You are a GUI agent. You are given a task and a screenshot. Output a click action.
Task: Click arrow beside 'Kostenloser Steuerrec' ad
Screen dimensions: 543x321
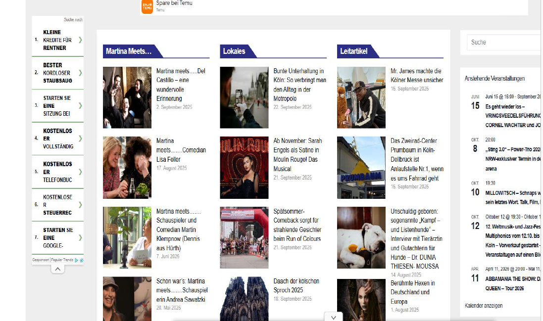pos(80,205)
